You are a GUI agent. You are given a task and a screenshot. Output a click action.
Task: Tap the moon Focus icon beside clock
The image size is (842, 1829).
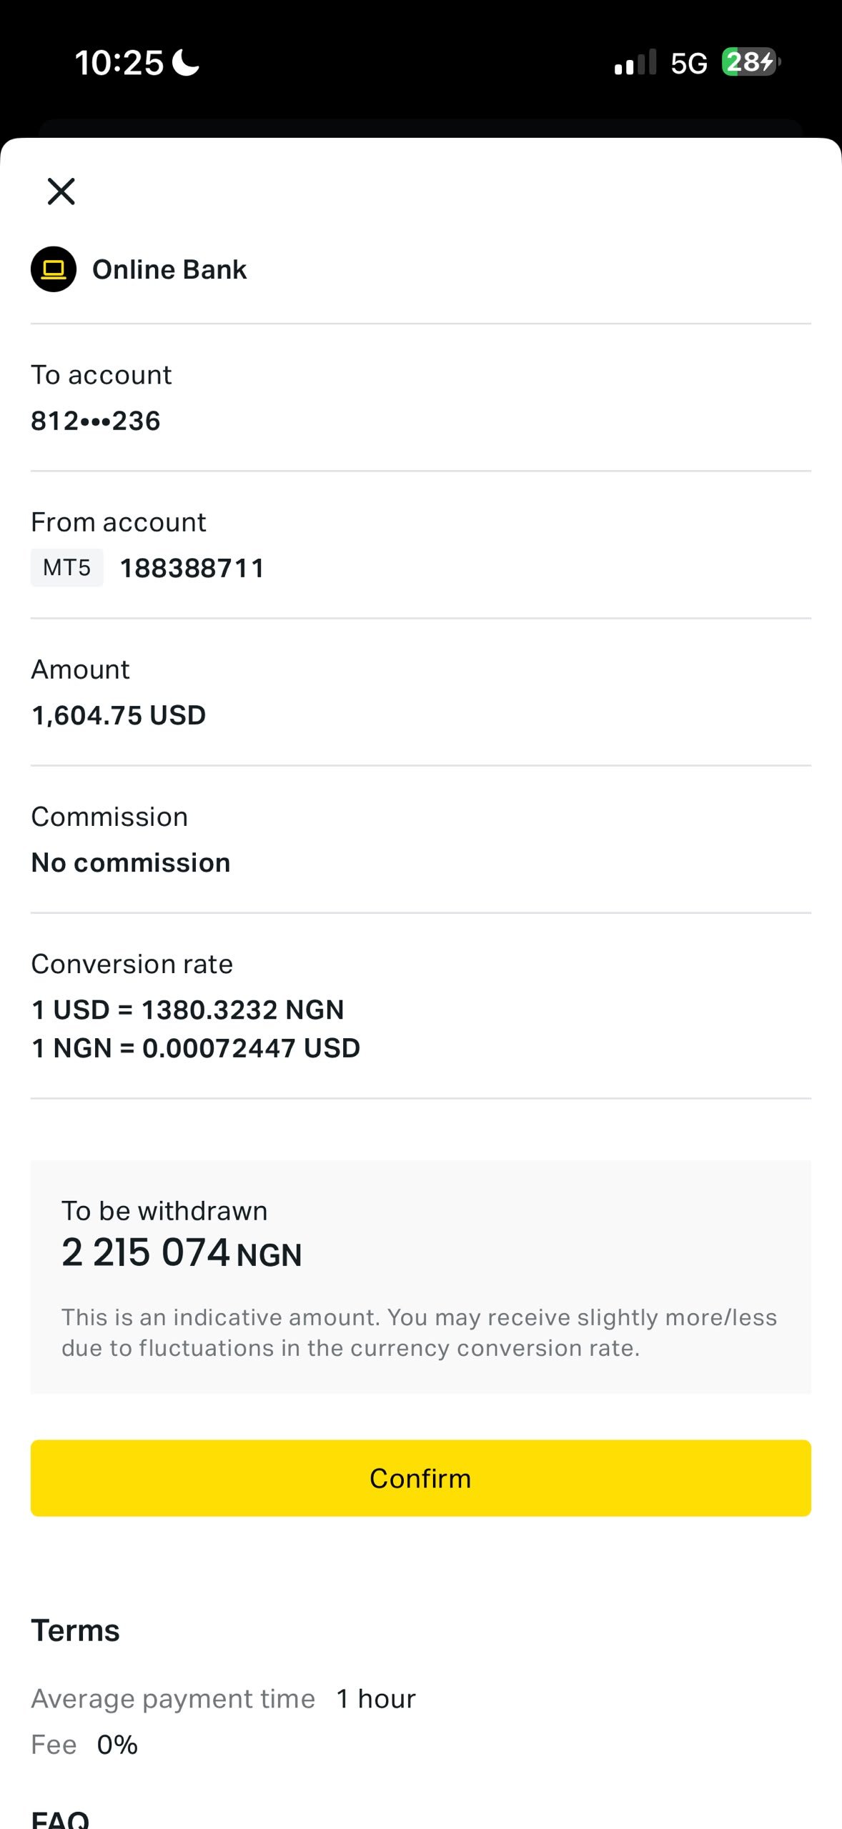187,62
